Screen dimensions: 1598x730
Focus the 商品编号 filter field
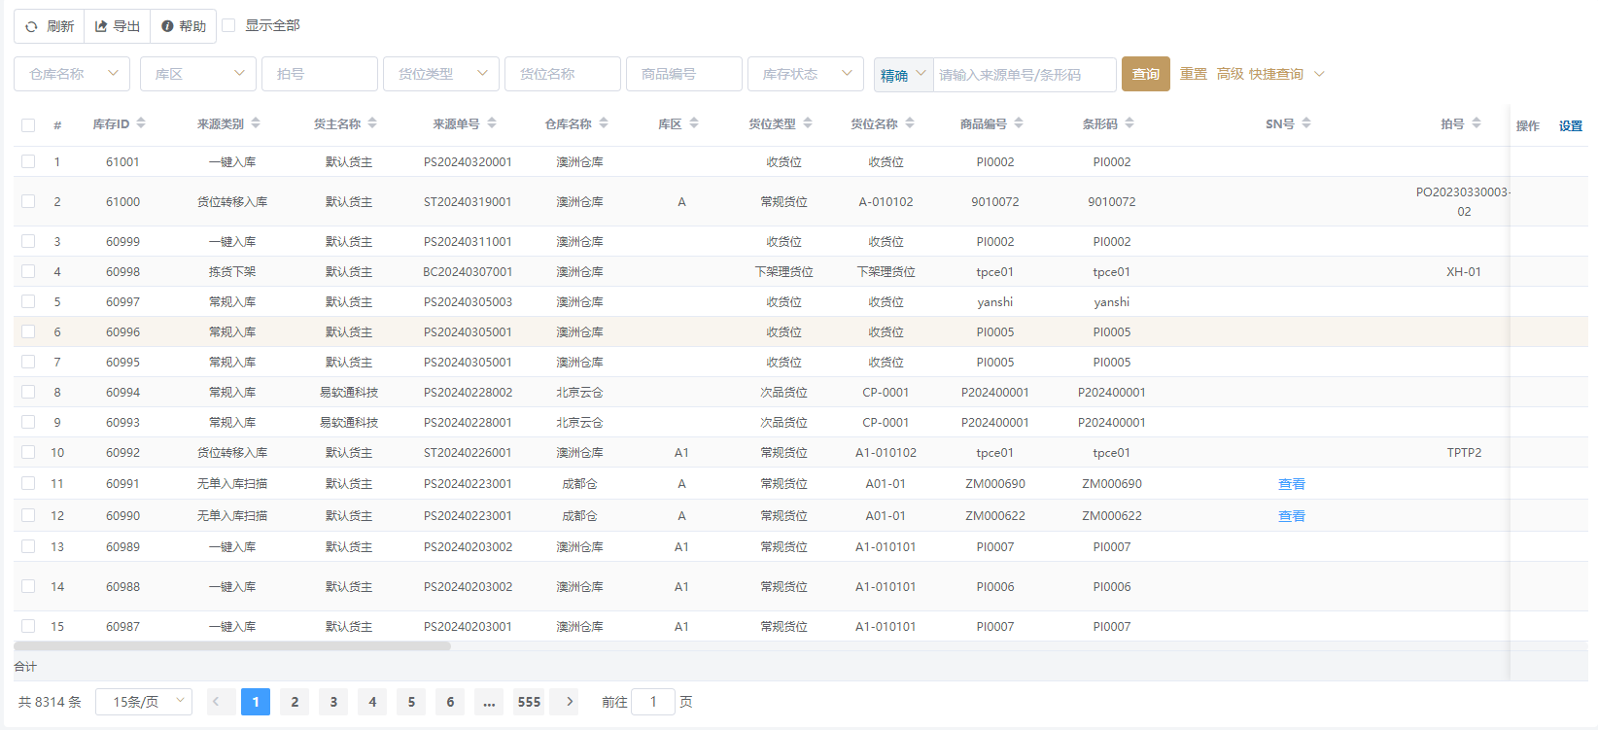click(x=684, y=74)
